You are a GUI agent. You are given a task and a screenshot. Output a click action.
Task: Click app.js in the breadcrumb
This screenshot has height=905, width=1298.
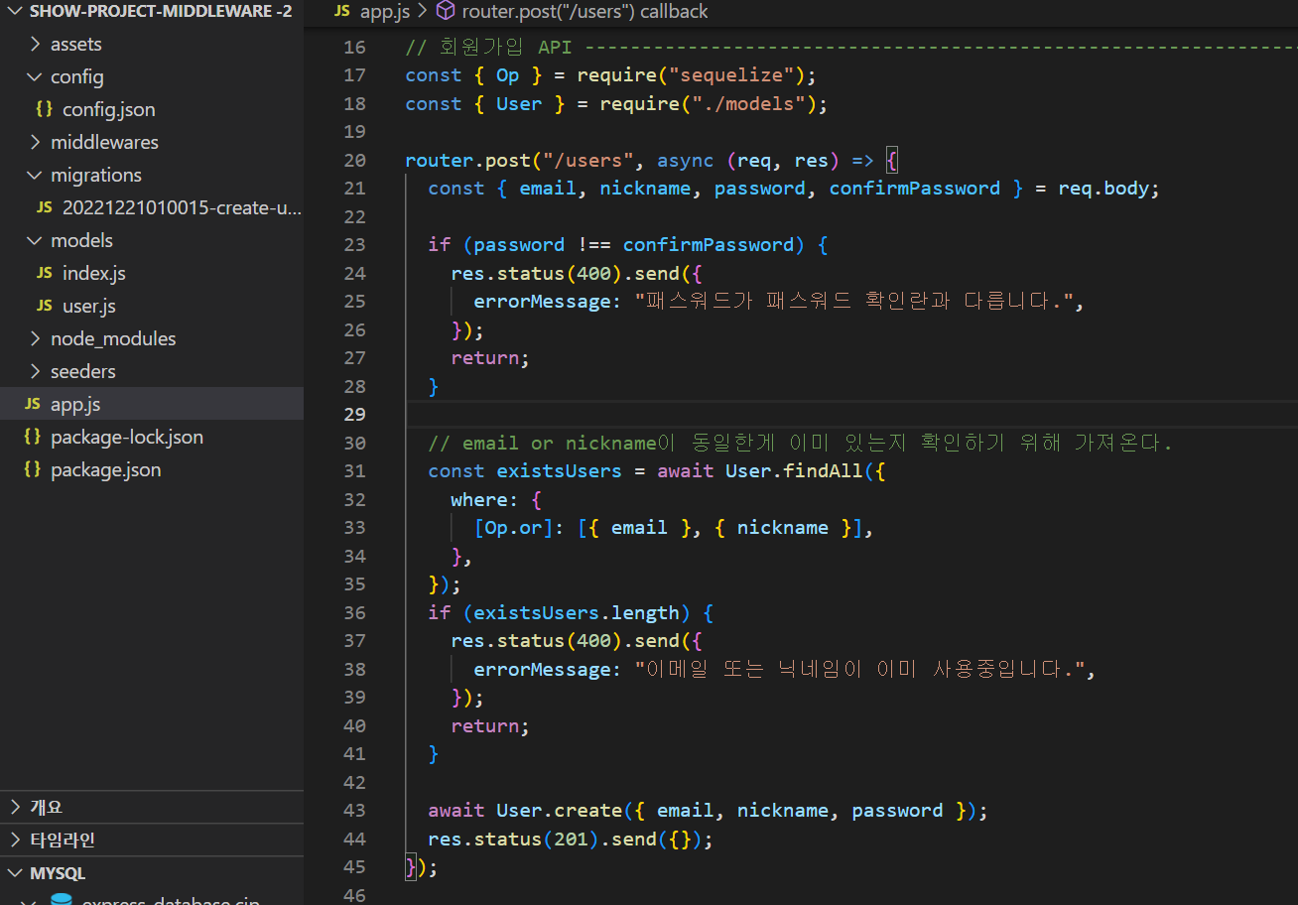pos(384,12)
